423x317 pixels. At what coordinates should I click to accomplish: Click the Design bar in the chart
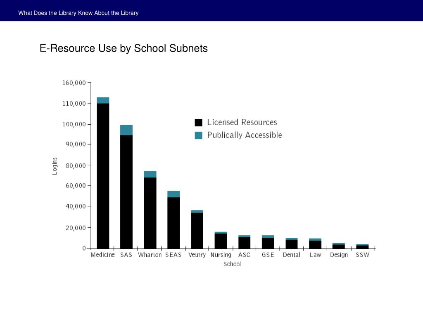pos(339,246)
